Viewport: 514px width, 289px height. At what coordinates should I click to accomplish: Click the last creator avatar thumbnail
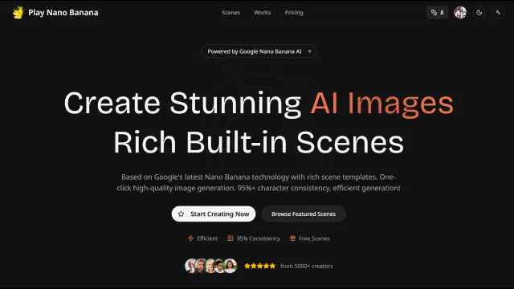tap(230, 266)
